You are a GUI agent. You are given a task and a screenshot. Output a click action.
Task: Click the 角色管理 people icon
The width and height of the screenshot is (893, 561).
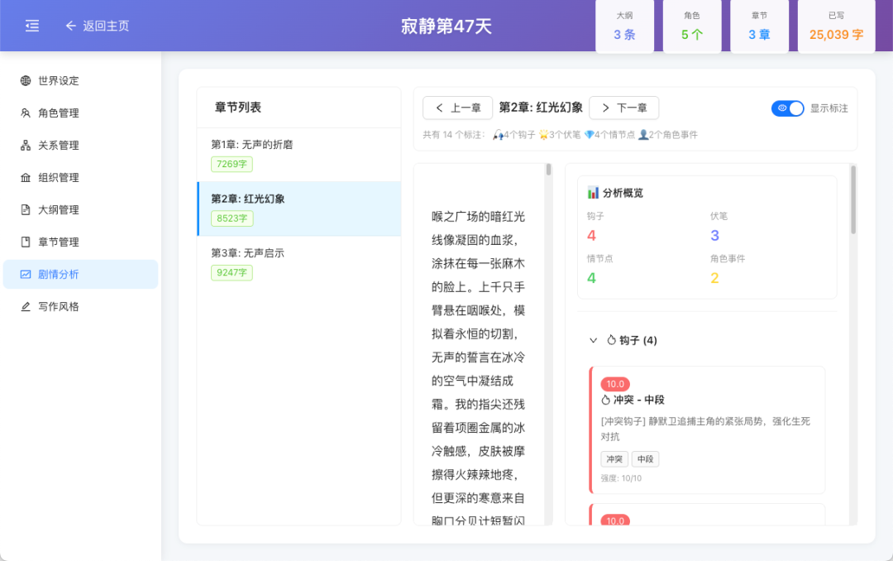tap(25, 113)
